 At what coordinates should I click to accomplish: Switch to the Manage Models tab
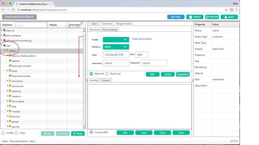pyautogui.click(x=123, y=24)
